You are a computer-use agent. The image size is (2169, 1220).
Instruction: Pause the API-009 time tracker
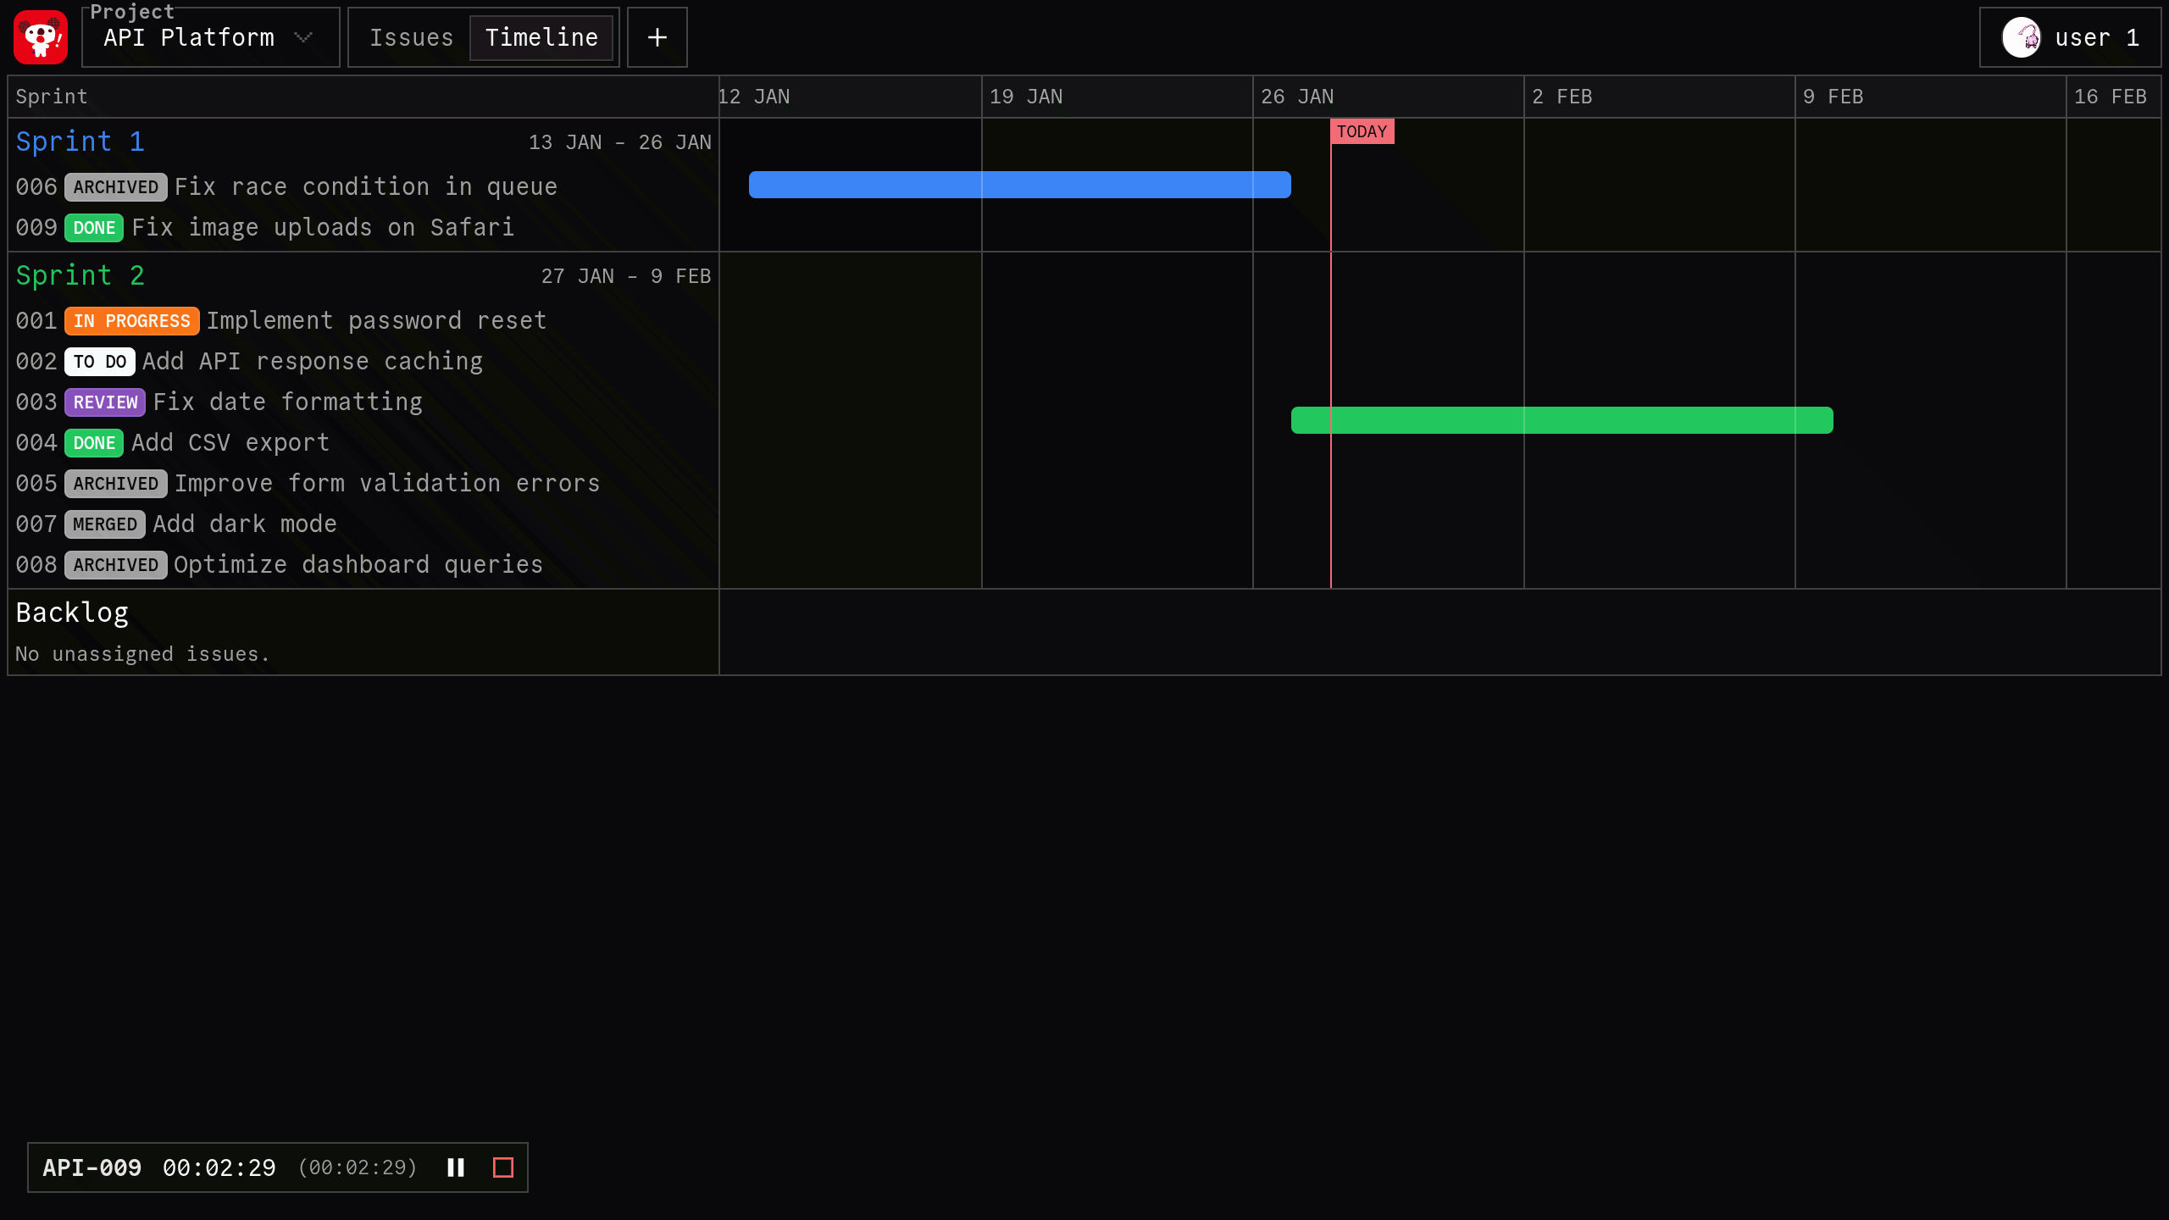pos(456,1167)
